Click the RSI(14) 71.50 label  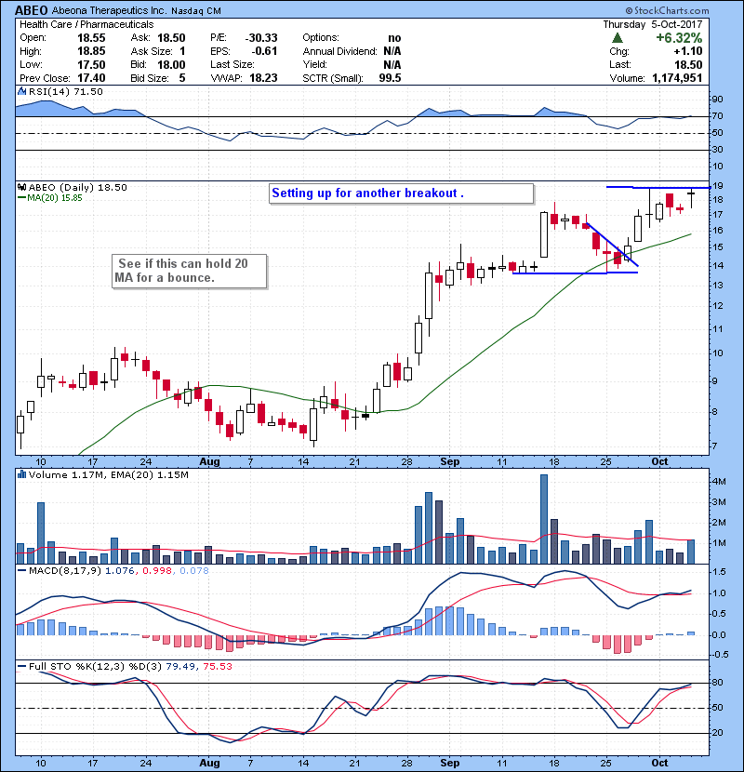tap(66, 91)
